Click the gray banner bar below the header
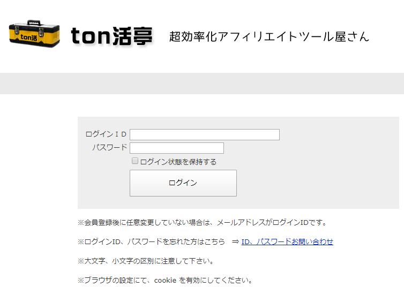The height and width of the screenshot is (287, 404). coord(202,84)
